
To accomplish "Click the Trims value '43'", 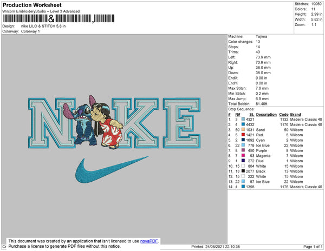I will tap(258, 52).
